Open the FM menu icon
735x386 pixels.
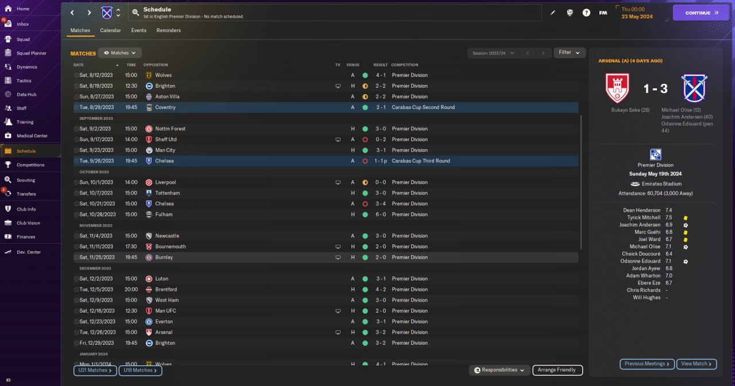603,13
